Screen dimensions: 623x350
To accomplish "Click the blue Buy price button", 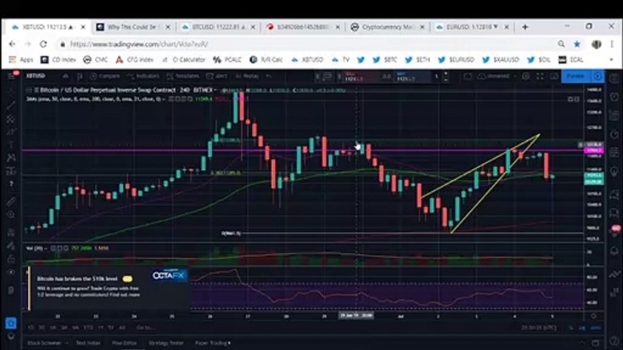I will (x=413, y=76).
